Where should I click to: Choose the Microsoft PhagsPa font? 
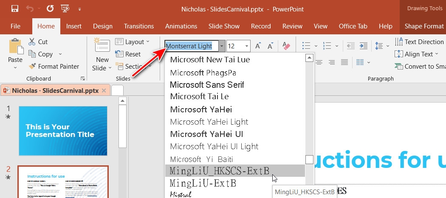(235, 73)
